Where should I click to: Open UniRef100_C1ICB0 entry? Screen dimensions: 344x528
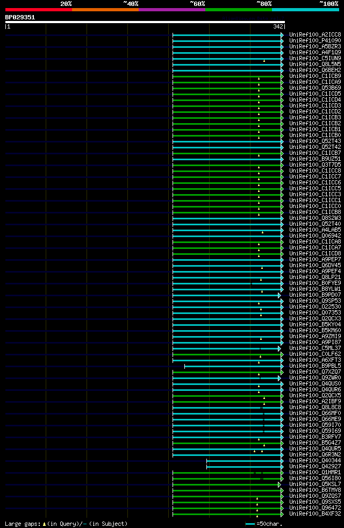click(315, 135)
